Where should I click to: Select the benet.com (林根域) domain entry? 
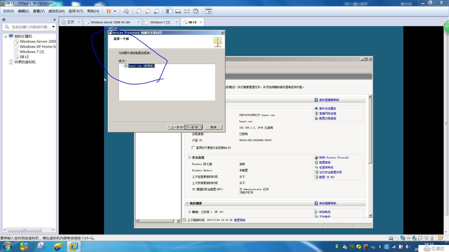[141, 66]
